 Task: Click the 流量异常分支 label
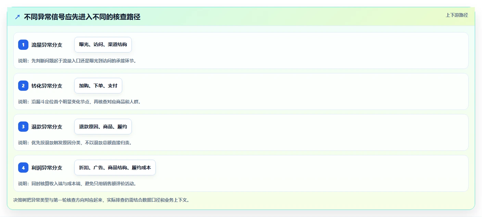[x=47, y=45]
